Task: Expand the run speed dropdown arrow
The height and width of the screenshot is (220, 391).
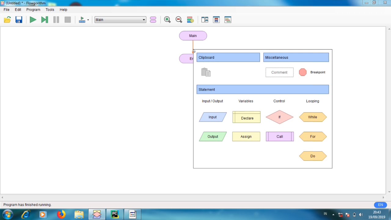Action: [x=88, y=20]
